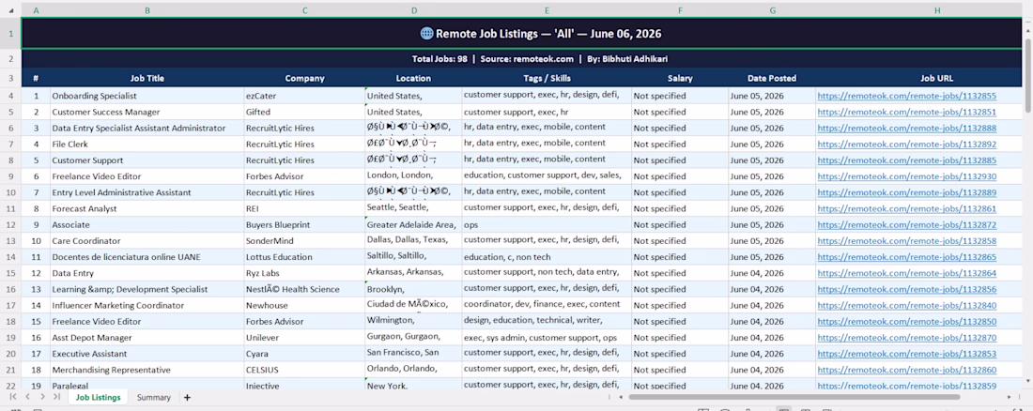Select row 20 header

pyautogui.click(x=10, y=354)
